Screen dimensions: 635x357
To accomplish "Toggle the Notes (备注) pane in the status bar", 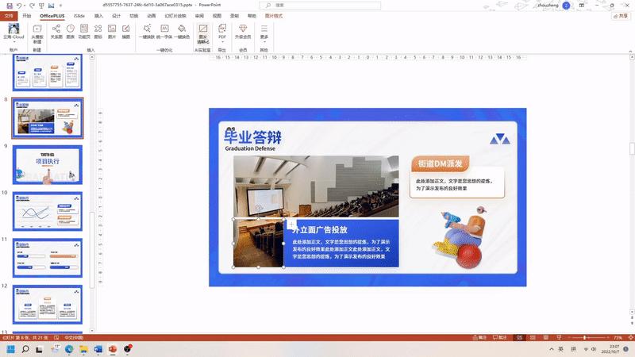I will (479, 337).
